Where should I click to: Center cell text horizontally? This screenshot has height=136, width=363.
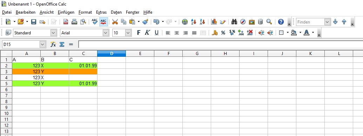click(177, 33)
